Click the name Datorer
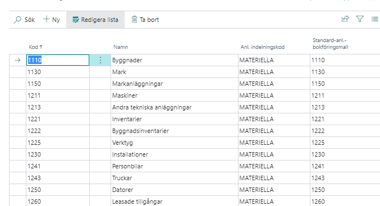380x206 pixels. tap(122, 190)
